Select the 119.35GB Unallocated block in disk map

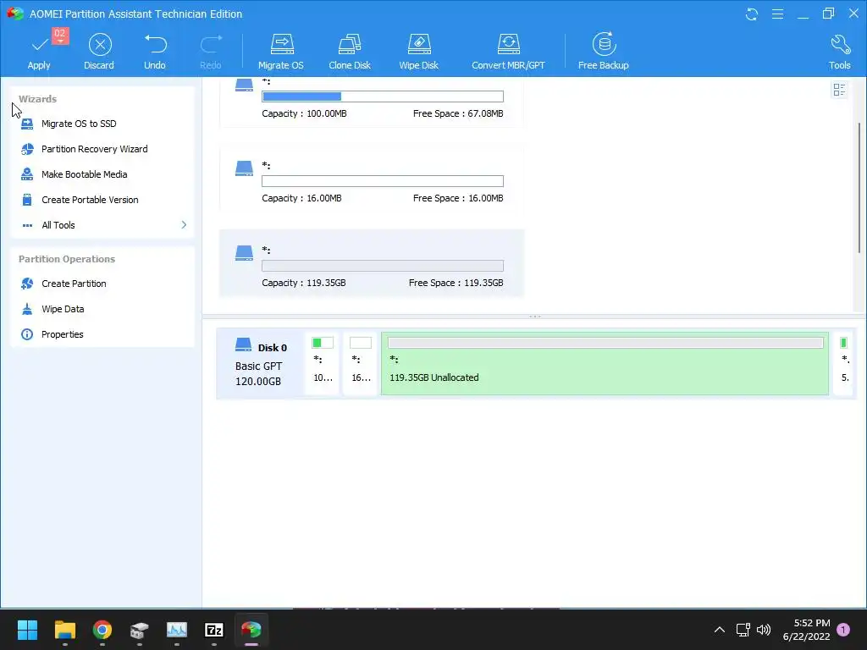pos(605,363)
